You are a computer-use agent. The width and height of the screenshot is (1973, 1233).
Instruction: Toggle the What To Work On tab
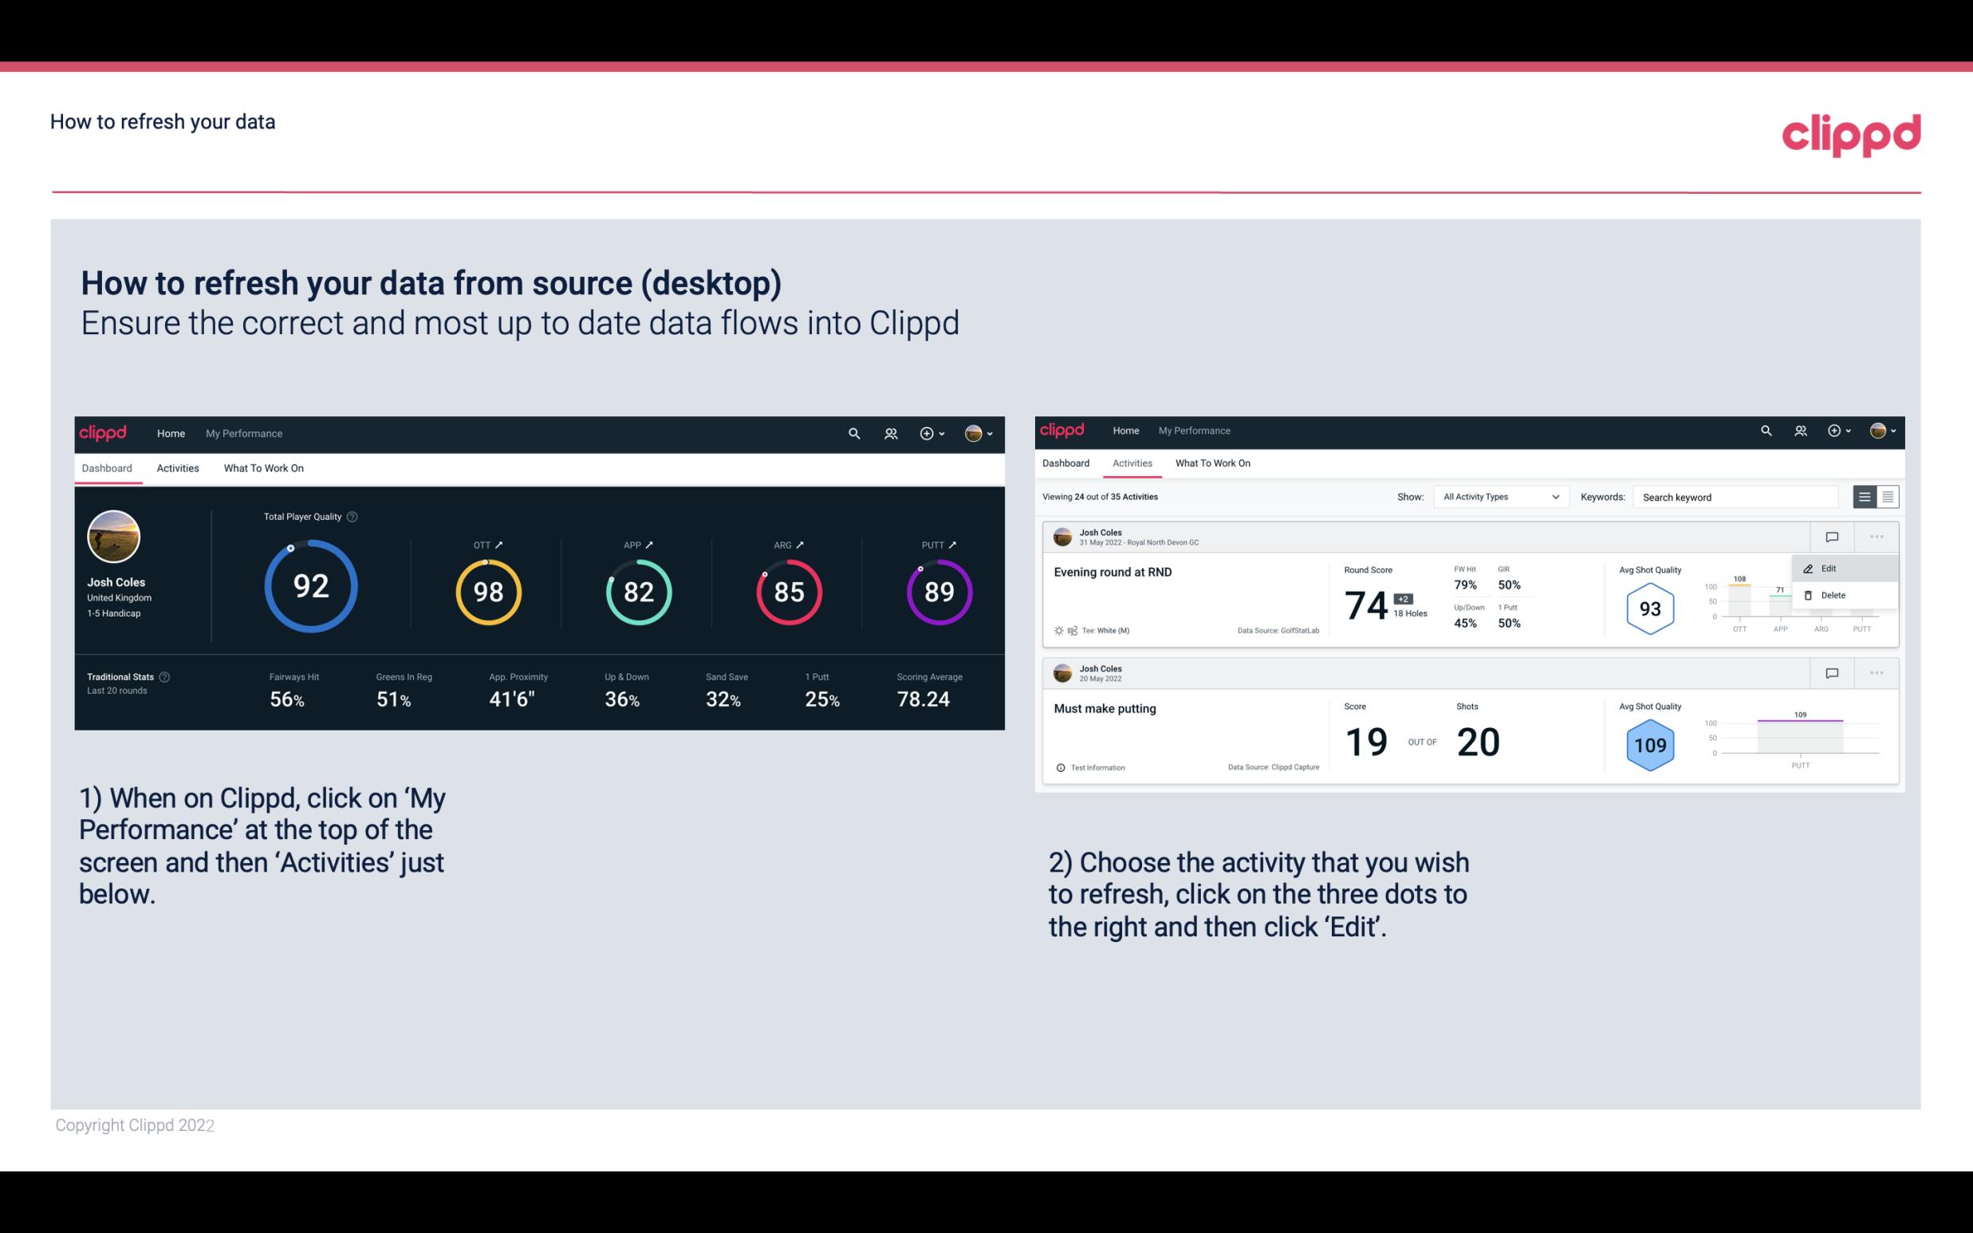263,467
